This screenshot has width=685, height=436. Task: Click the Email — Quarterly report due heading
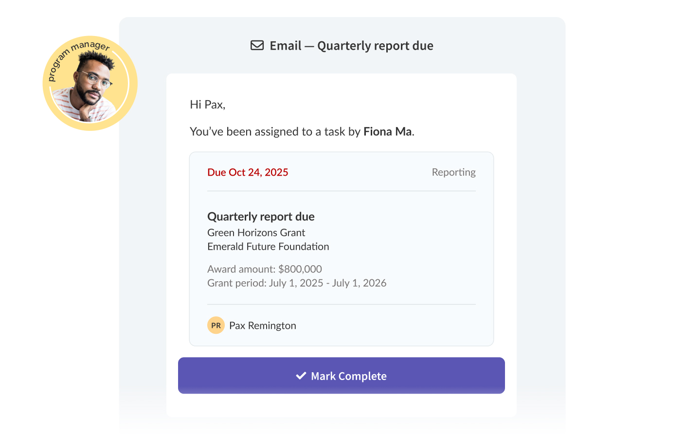pos(351,46)
